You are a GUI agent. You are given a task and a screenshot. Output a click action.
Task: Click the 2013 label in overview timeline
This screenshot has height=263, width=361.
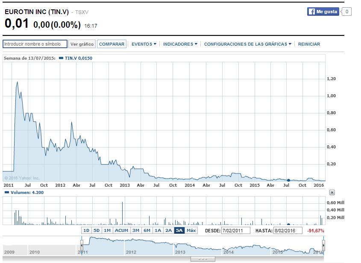click(180, 252)
